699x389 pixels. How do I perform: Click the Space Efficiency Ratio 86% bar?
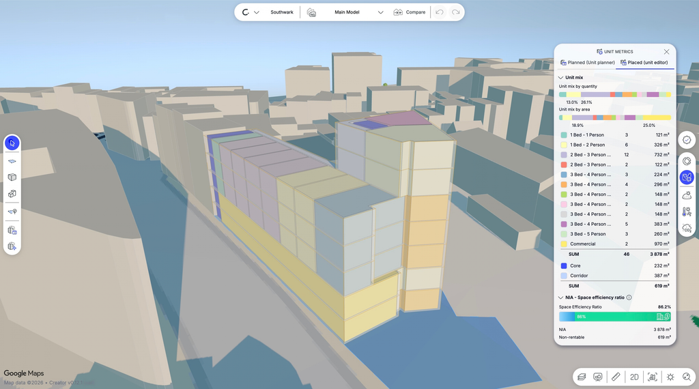pos(615,317)
